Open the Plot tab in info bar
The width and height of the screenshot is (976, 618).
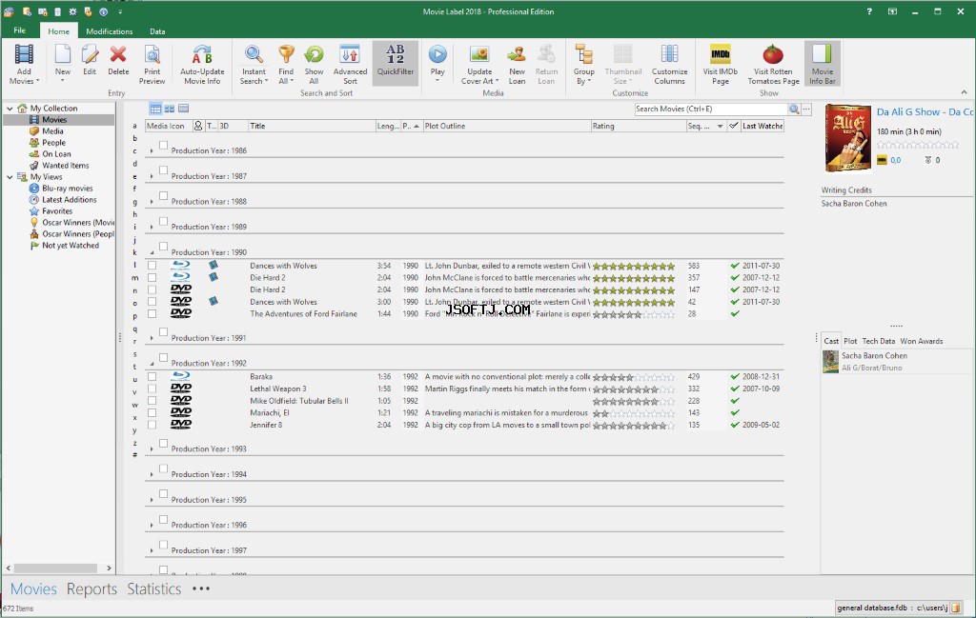click(x=850, y=341)
